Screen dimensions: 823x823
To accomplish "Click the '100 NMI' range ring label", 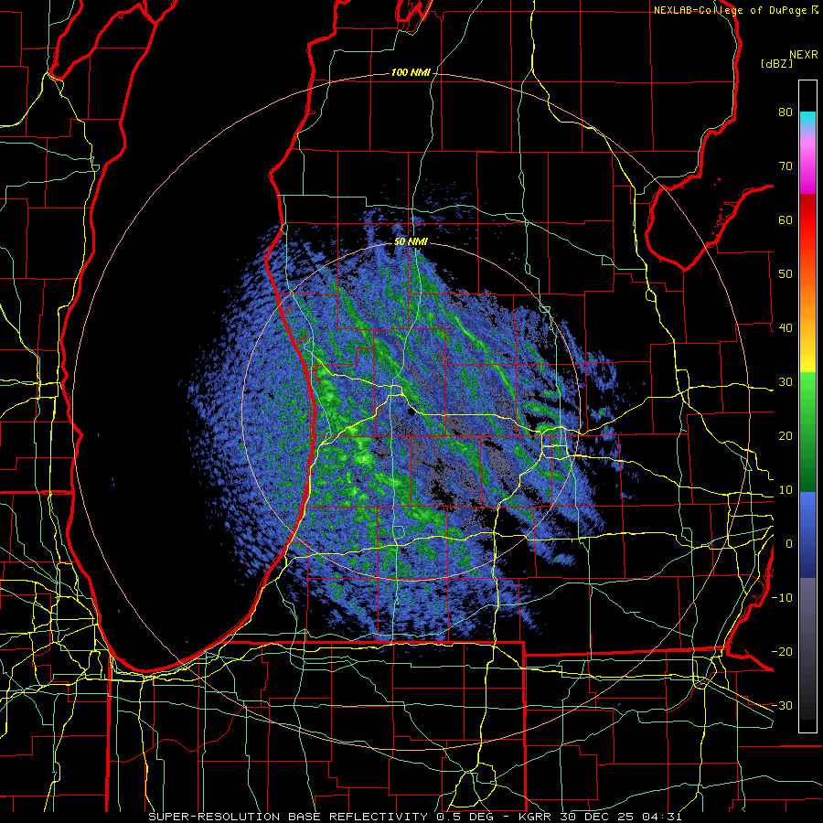I will pyautogui.click(x=411, y=72).
